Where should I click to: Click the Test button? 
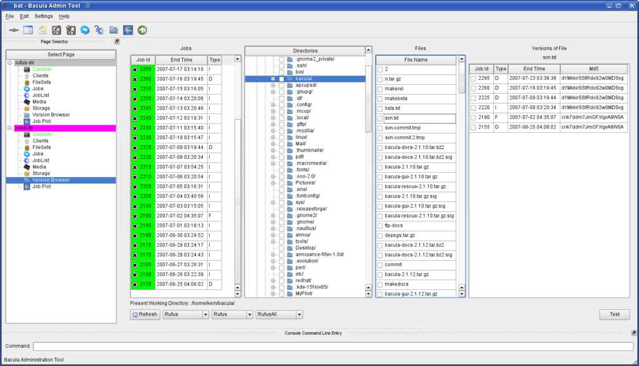[614, 315]
